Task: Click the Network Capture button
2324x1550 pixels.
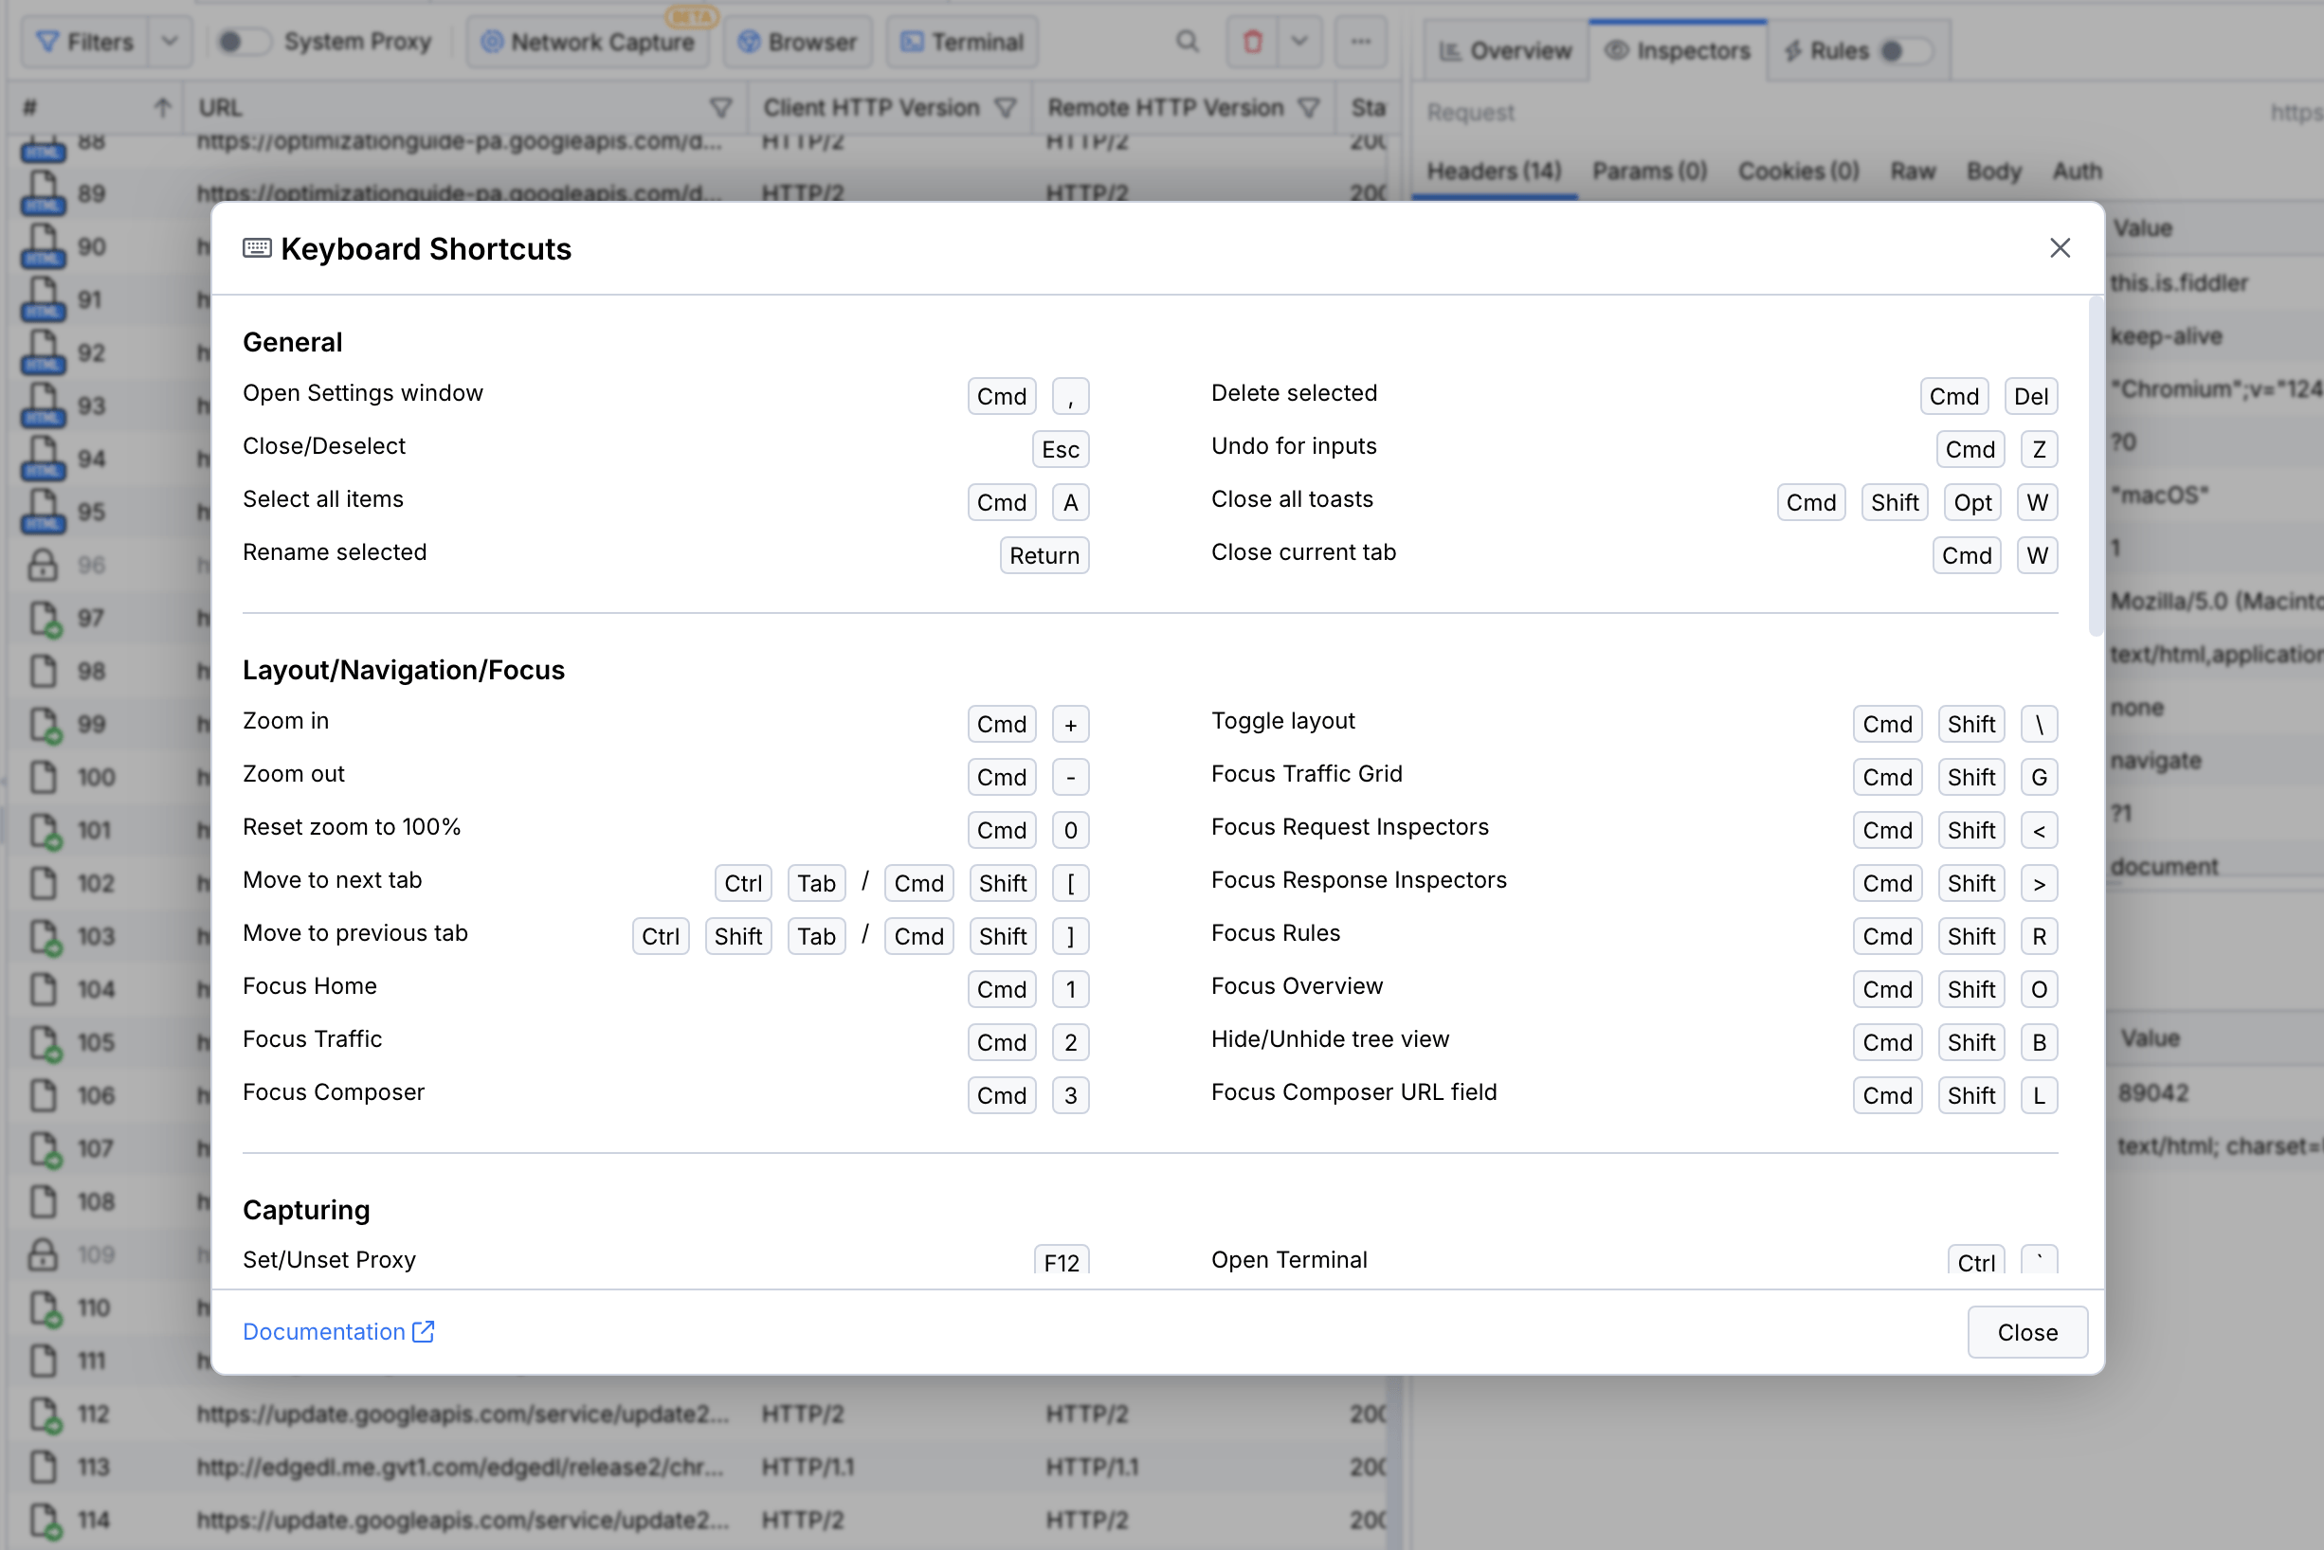Action: tap(588, 42)
